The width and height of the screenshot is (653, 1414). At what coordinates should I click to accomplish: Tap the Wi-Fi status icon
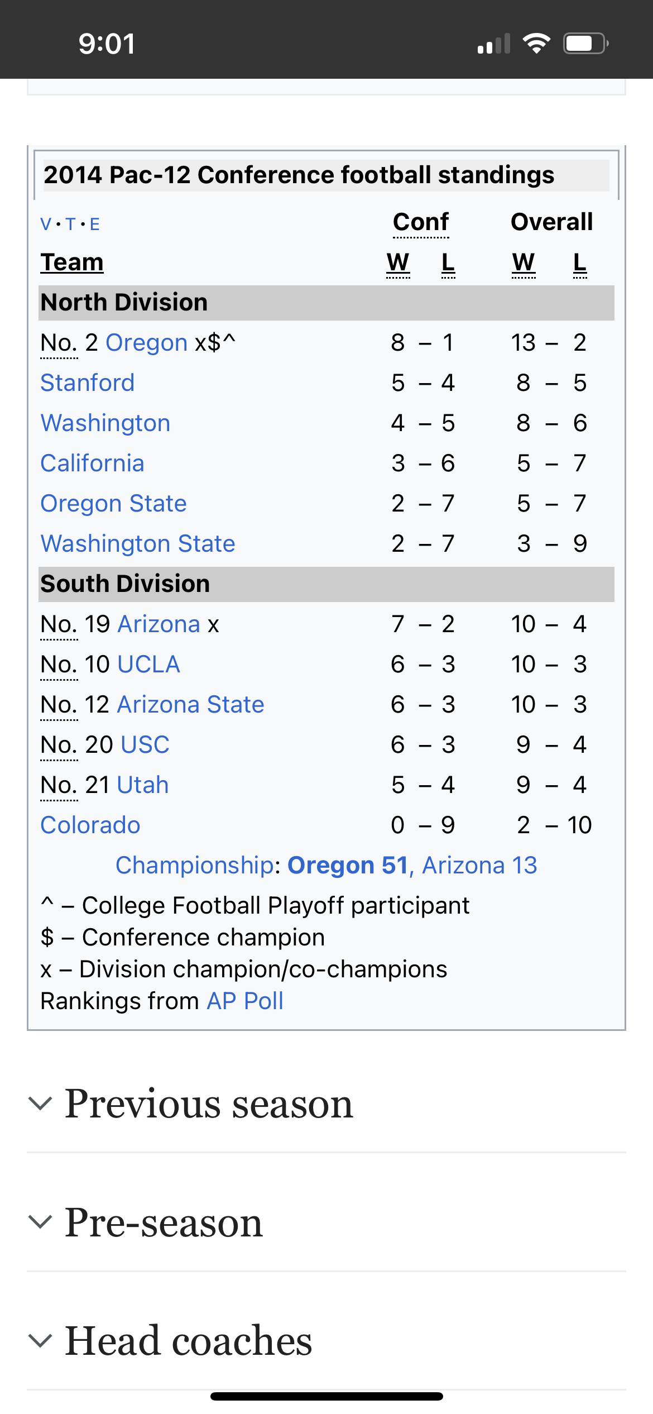point(536,44)
